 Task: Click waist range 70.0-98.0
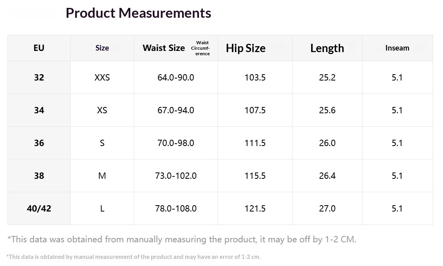click(176, 143)
